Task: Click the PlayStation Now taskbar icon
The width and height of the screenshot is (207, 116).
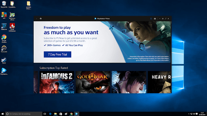Action: click(x=77, y=114)
